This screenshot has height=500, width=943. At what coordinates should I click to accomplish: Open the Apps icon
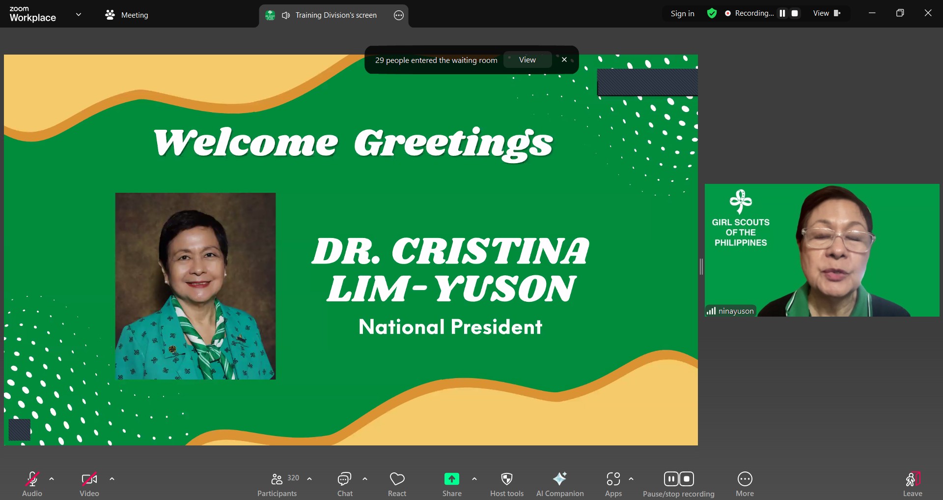pyautogui.click(x=613, y=479)
